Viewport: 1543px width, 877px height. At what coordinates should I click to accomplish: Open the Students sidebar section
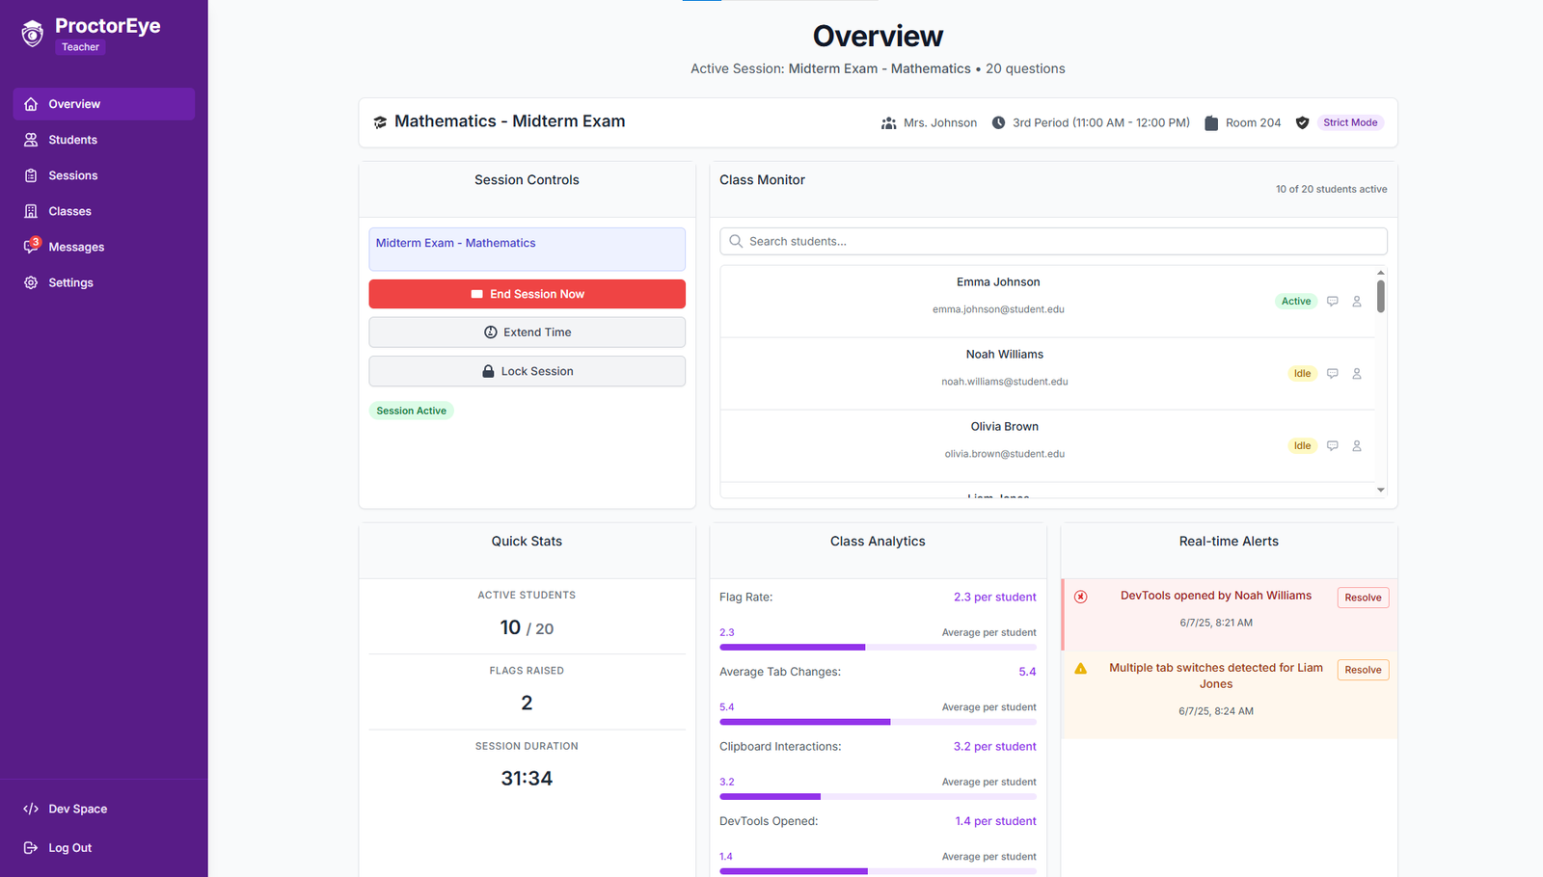(71, 139)
